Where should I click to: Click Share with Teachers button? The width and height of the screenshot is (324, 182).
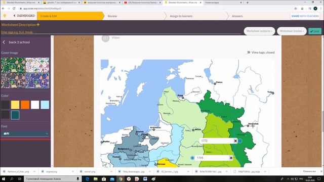(x=305, y=16)
